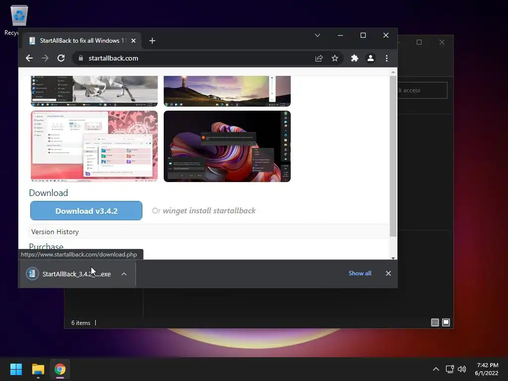
Task: Open the lighthouse landscape screenshot thumbnail
Action: tap(227, 91)
